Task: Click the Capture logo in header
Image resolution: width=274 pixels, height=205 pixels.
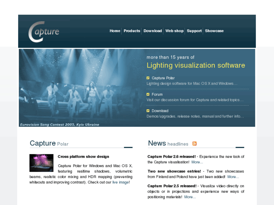Action: point(44,32)
